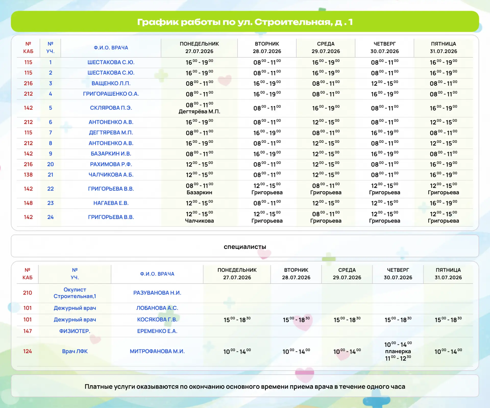Click "ГРИГОРЬЕВА В.В." in the district 22 row
The width and height of the screenshot is (490, 408).
(x=111, y=189)
